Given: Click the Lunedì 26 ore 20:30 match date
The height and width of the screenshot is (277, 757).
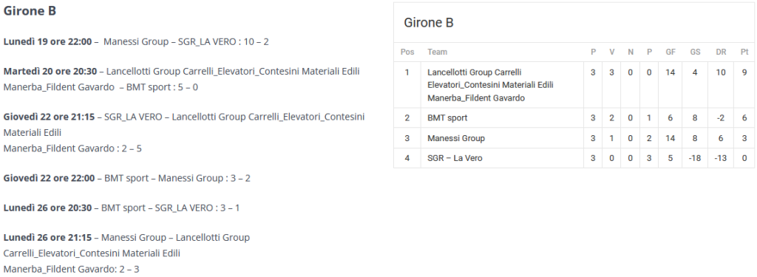Looking at the screenshot, I should (x=47, y=208).
